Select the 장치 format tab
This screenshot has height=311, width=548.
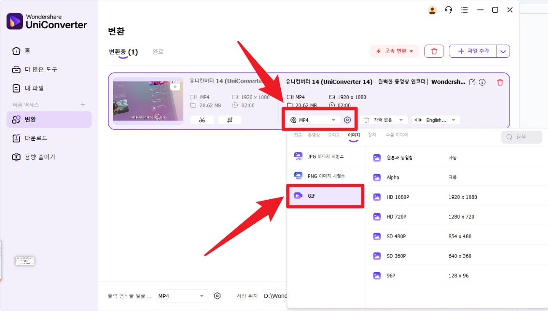point(372,135)
